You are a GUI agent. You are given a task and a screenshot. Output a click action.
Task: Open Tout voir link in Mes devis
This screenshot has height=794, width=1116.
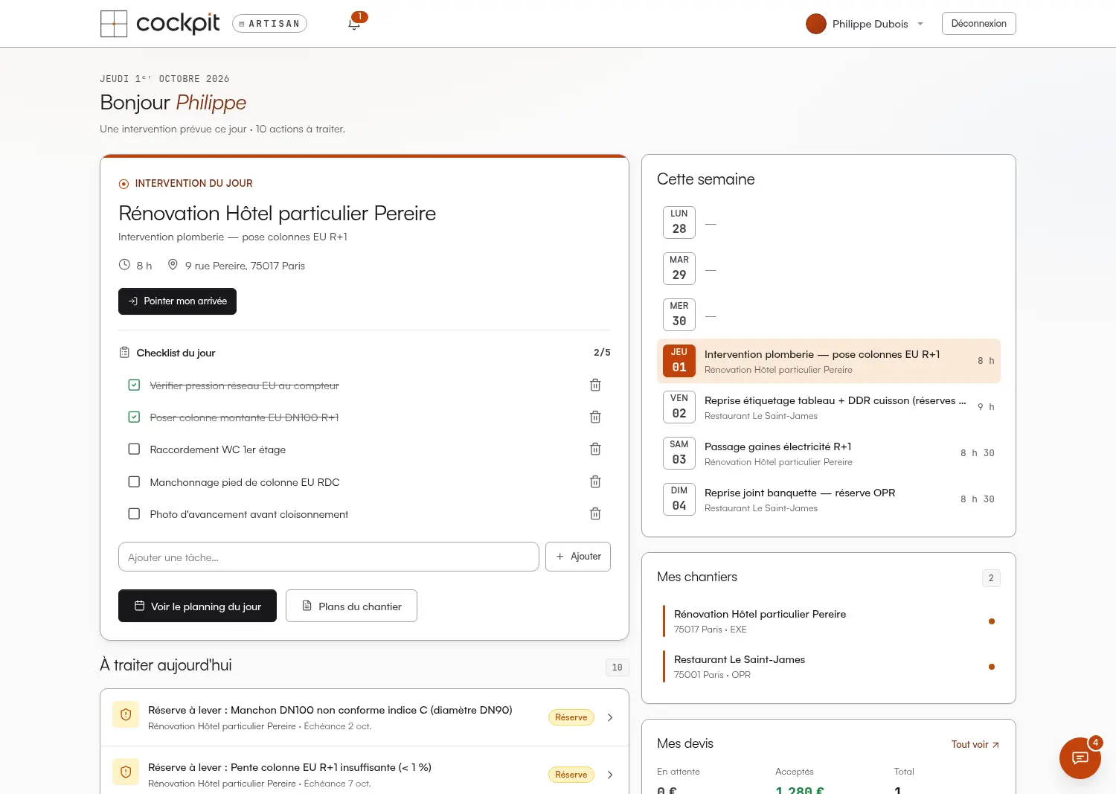[x=975, y=744]
